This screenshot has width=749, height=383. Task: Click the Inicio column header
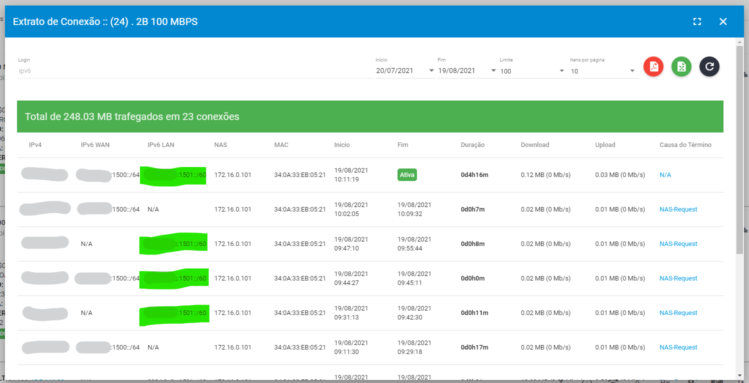[342, 145]
